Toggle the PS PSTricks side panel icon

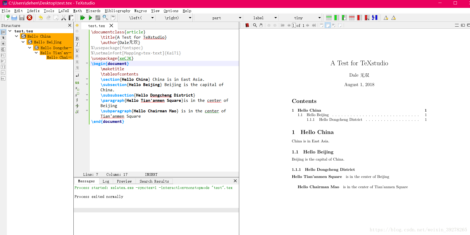3,55
